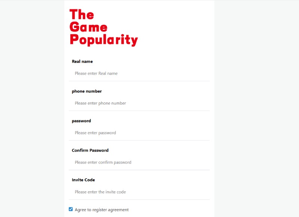Click the red word 'The' in logo
The width and height of the screenshot is (299, 217).
81,15
